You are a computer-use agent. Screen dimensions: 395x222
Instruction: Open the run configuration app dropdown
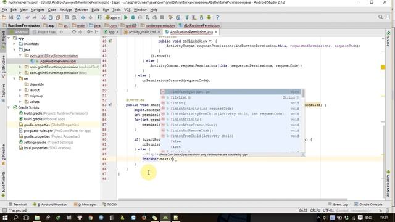(x=113, y=18)
